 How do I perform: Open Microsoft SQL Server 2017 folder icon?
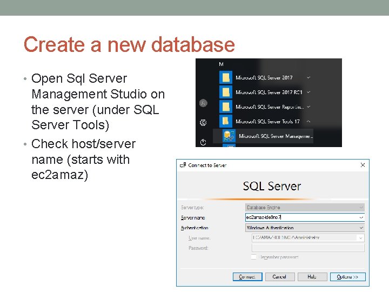click(225, 77)
